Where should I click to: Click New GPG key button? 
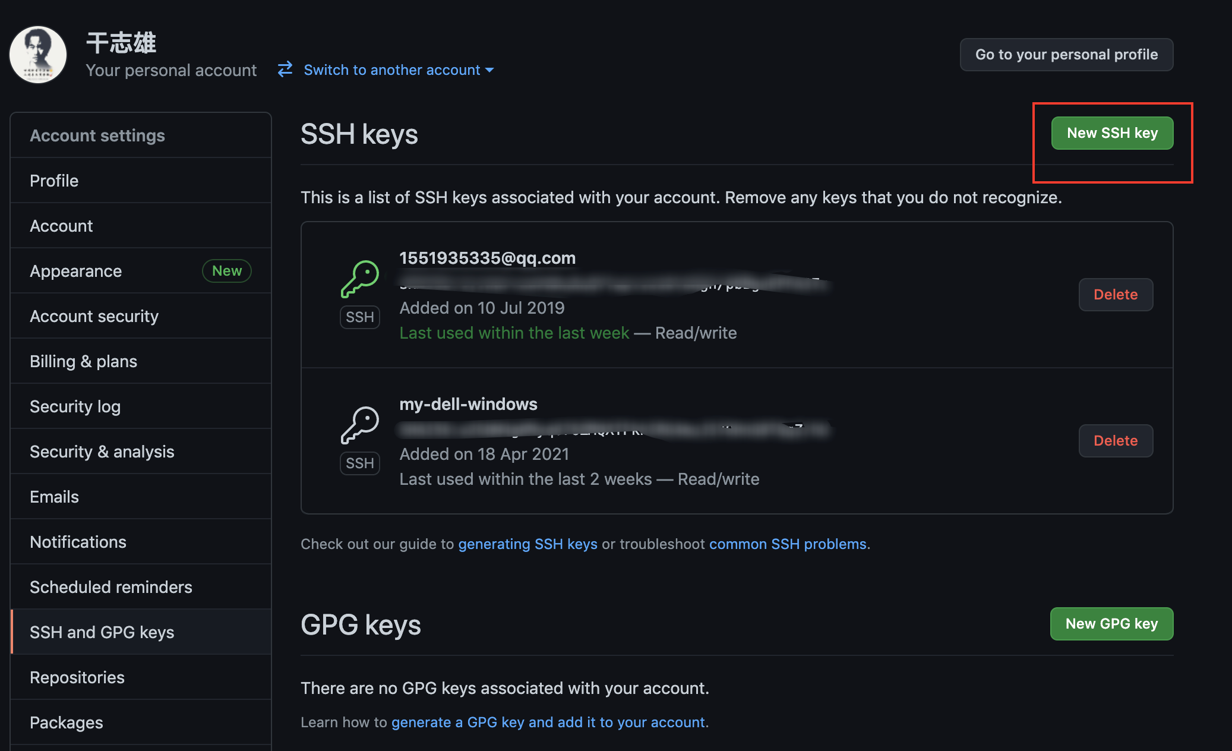pos(1111,624)
